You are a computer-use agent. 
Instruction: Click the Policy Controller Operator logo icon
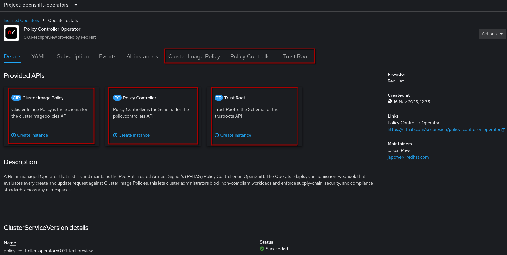[11, 33]
